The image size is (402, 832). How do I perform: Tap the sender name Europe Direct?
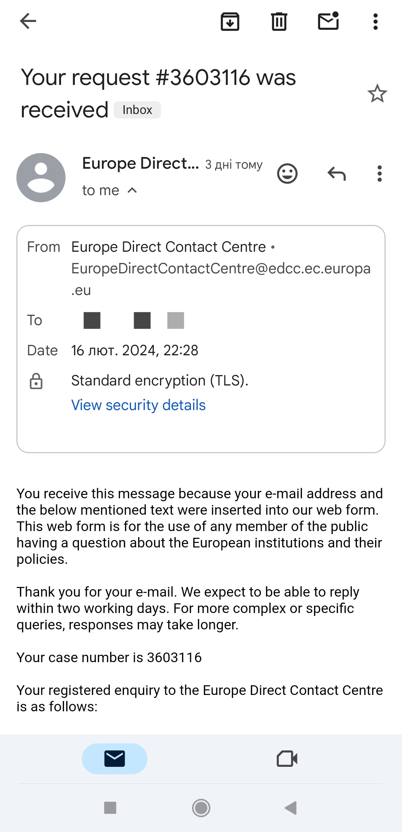pos(140,163)
